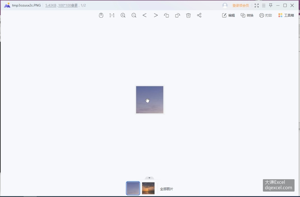The image size is (300, 197).
Task: Show image at 1:1 actual size
Action: point(112,15)
